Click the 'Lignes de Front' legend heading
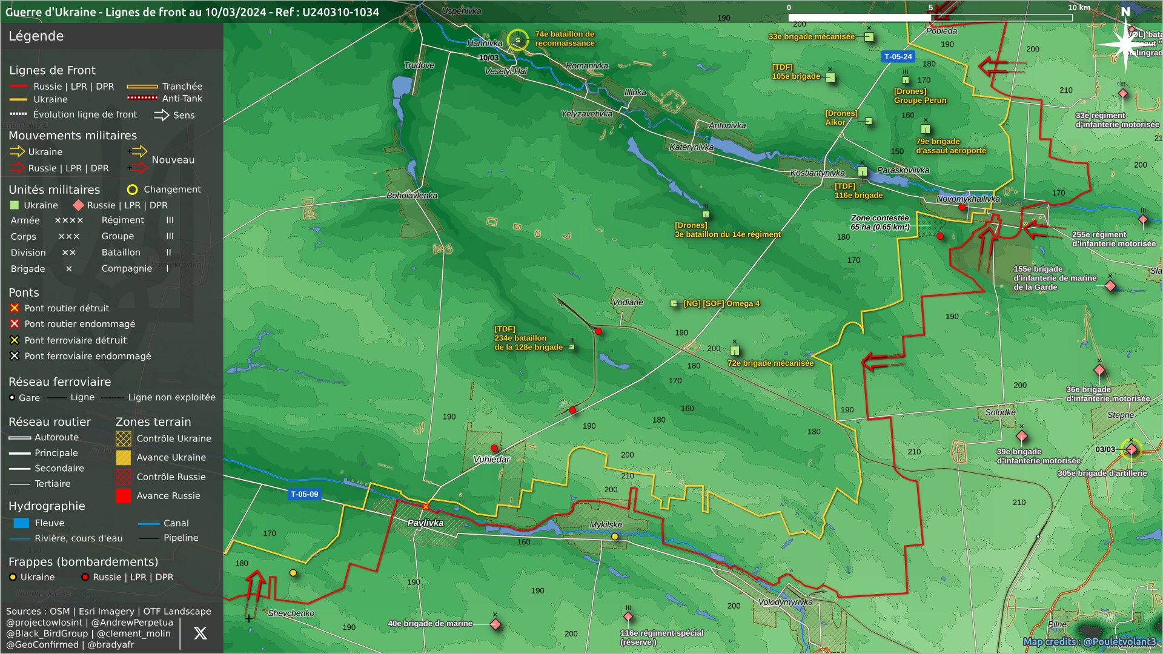 (x=52, y=70)
